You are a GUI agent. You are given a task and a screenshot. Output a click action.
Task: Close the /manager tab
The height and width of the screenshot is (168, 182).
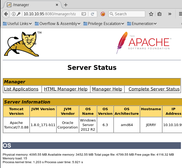57,5
